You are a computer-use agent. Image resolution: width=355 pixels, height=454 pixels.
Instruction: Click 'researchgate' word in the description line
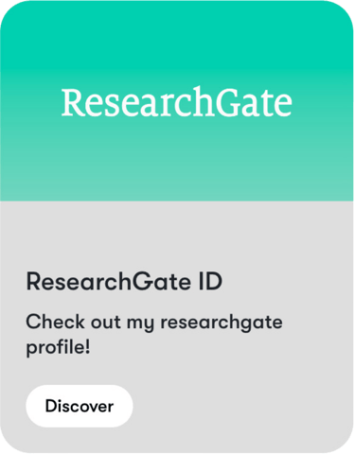point(222,323)
